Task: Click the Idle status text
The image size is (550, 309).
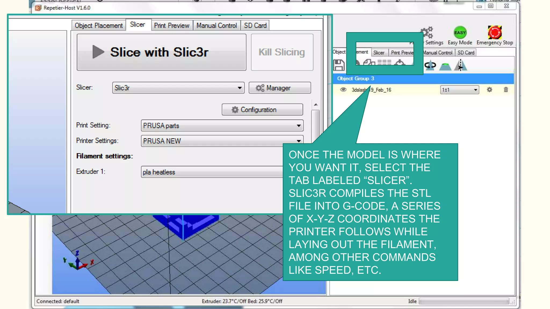Action: pyautogui.click(x=412, y=301)
